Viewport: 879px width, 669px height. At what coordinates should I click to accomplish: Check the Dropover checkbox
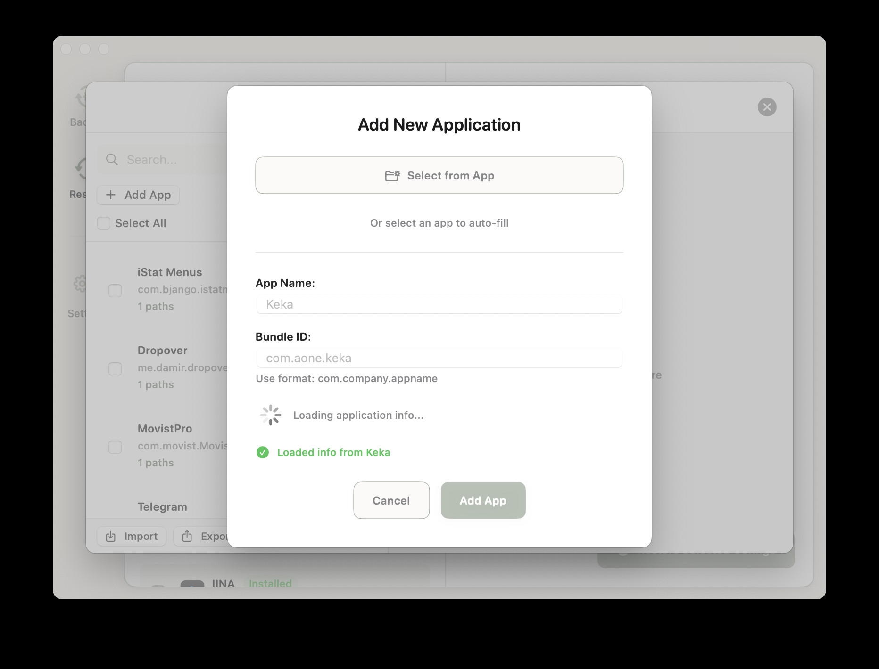(x=115, y=368)
